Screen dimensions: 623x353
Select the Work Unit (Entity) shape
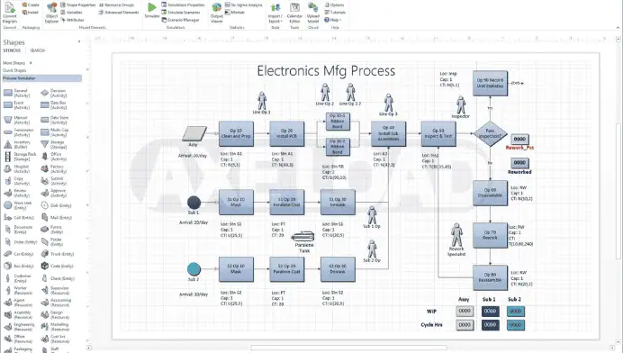coord(17,205)
